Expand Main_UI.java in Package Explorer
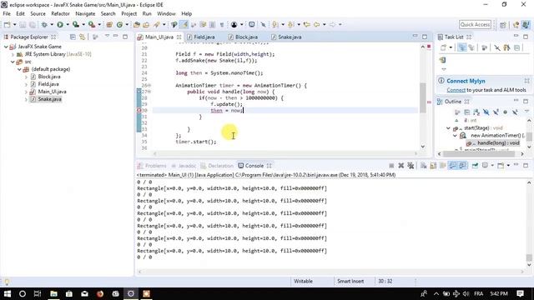This screenshot has height=300, width=534. pyautogui.click(x=26, y=92)
